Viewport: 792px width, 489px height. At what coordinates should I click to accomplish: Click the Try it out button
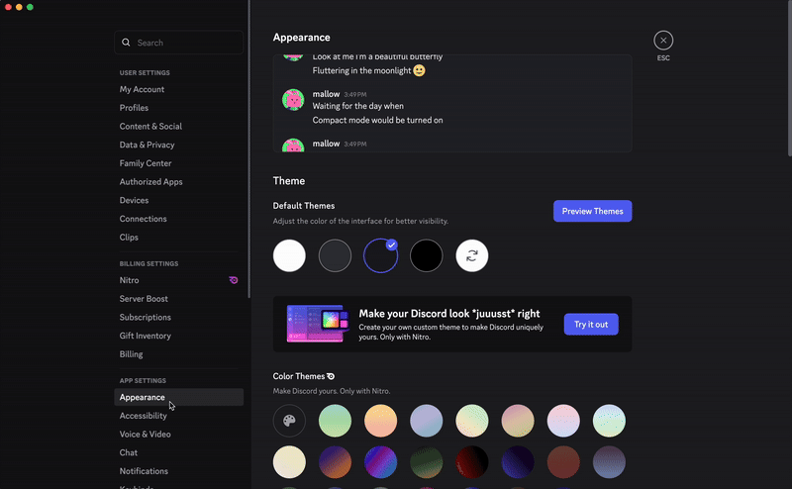(591, 324)
